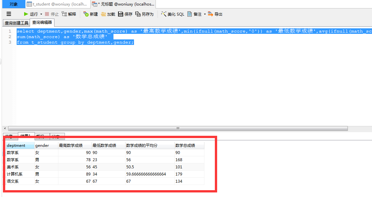This screenshot has height=197, width=372.
Task: Click the 最高数学成绩 column header
Action: pyautogui.click(x=75, y=145)
